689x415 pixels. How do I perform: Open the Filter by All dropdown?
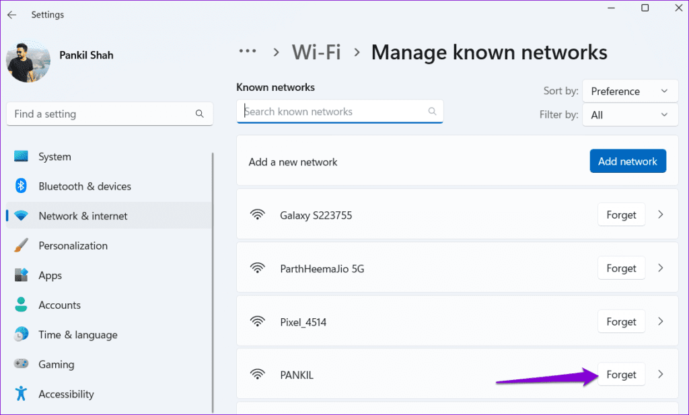coord(630,114)
